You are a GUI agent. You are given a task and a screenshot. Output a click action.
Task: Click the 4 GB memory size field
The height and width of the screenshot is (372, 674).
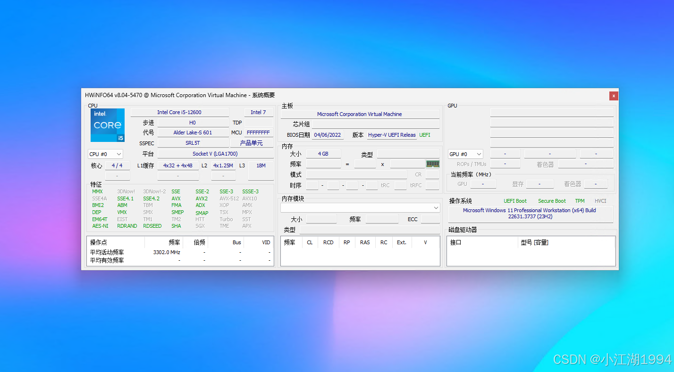(323, 154)
